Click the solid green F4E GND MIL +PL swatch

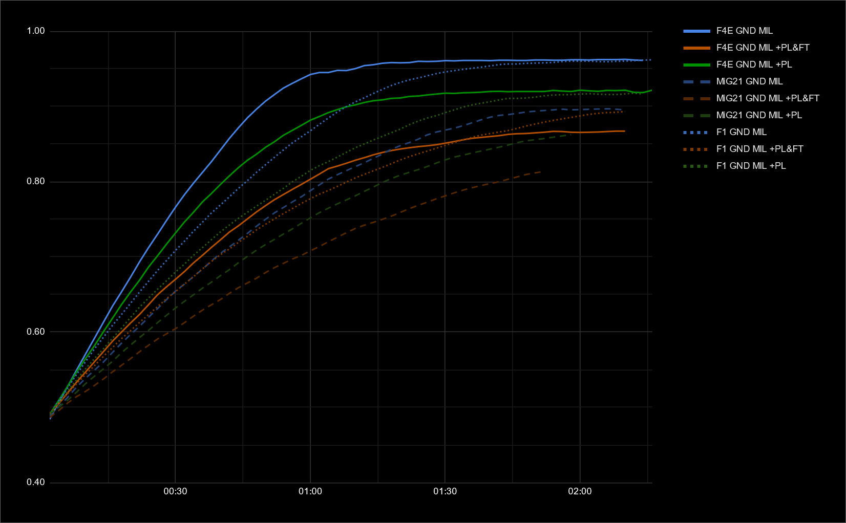696,64
